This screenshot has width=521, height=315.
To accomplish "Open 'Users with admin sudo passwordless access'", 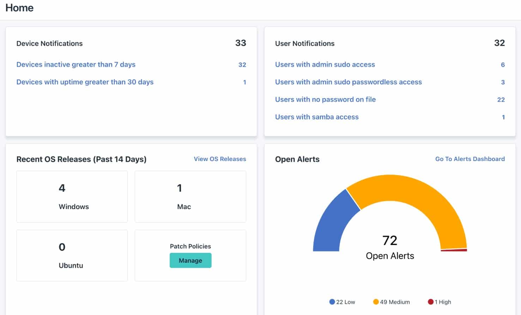I will pyautogui.click(x=349, y=82).
